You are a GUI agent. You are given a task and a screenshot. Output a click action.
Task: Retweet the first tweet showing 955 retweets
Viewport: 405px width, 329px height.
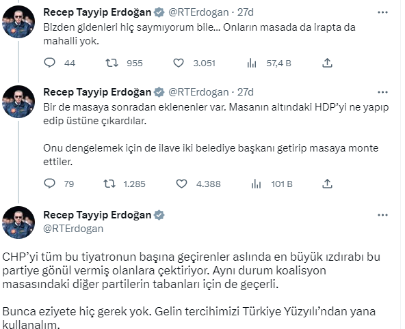[x=112, y=63]
